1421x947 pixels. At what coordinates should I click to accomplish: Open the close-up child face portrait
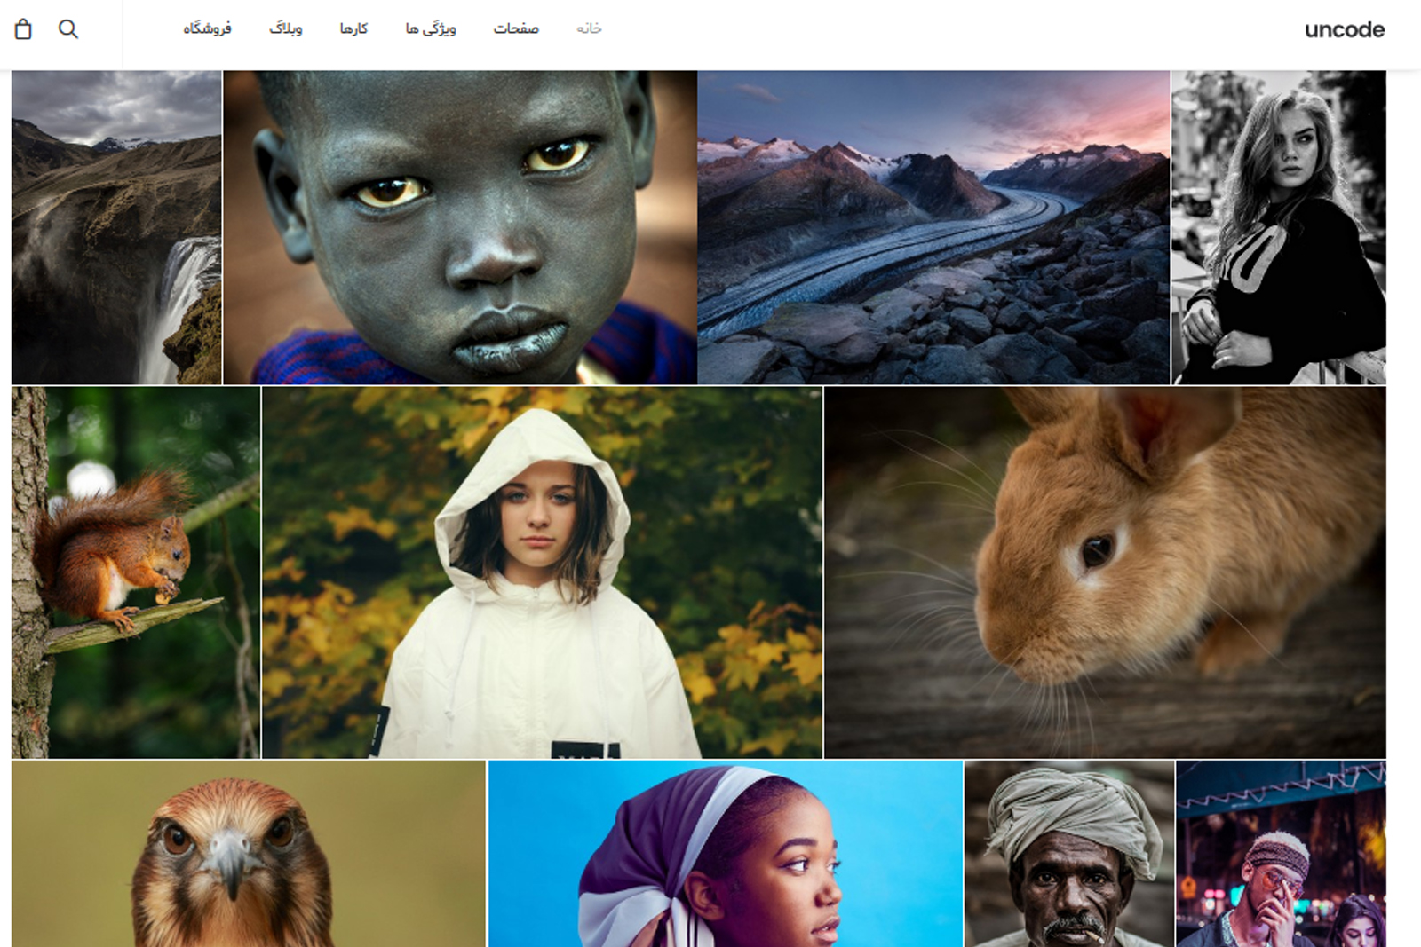460,227
